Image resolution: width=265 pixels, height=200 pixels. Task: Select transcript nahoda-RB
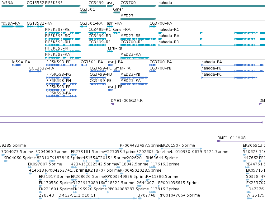click(169, 42)
